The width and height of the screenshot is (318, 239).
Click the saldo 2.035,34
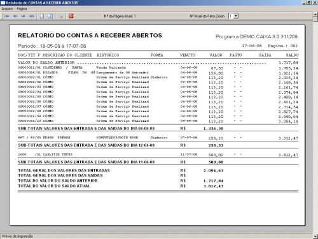pos(288,78)
